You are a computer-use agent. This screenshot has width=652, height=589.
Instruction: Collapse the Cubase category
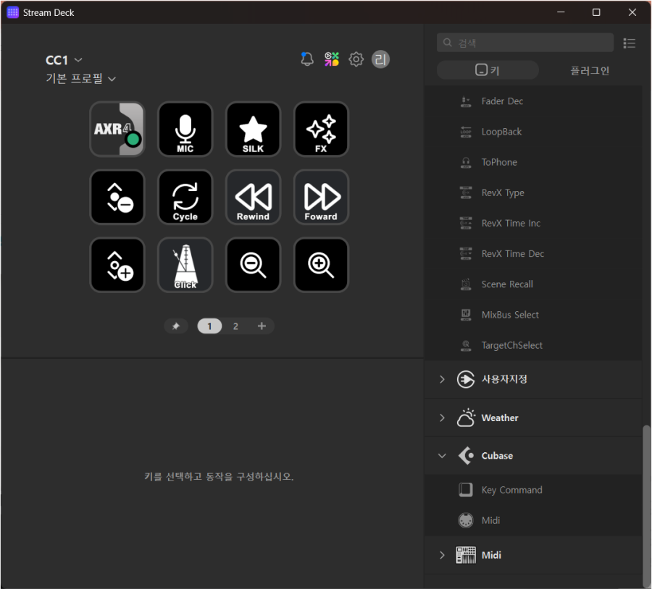pos(442,456)
